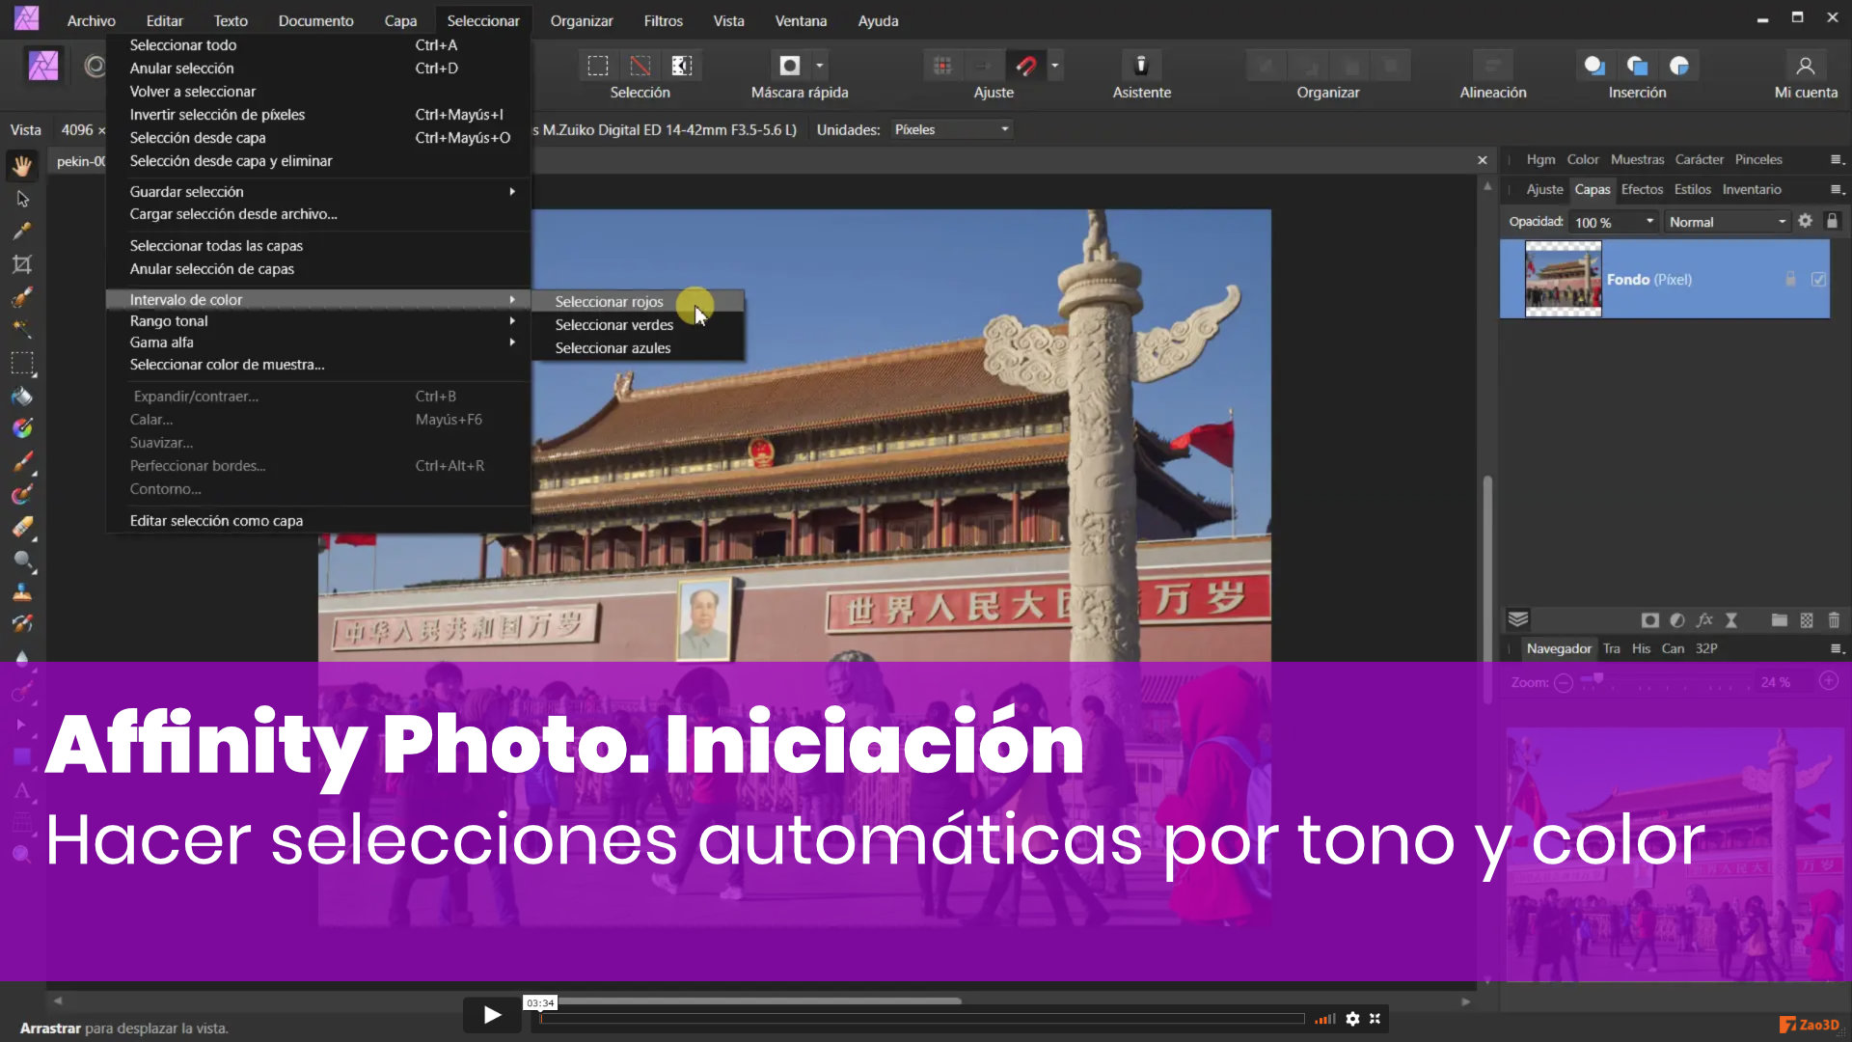1852x1042 pixels.
Task: Click the live filters hourglass icon
Action: point(1731,620)
